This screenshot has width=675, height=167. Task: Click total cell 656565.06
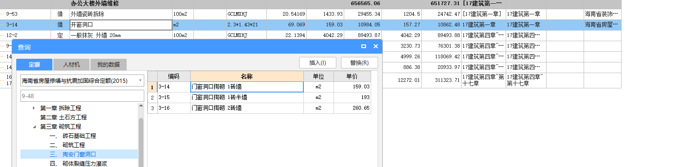coord(363,4)
